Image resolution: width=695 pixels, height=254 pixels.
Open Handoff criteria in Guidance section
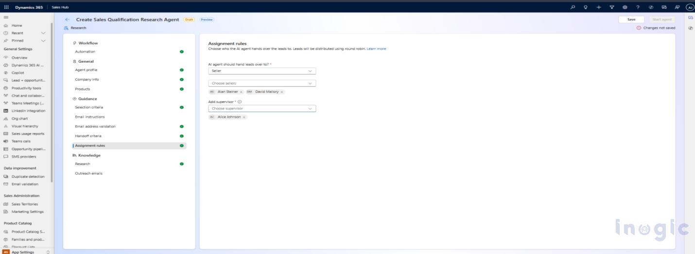click(x=88, y=136)
